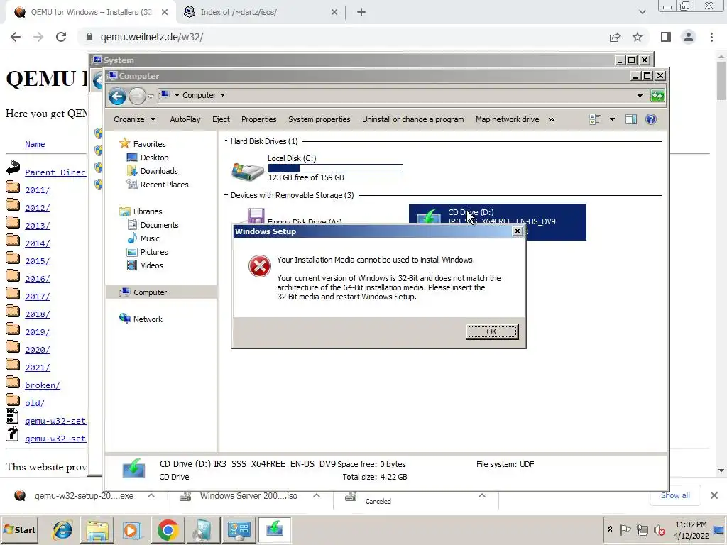Screen dimensions: 727x545
Task: Launch Internet Explorer from taskbar
Action: pyautogui.click(x=62, y=529)
